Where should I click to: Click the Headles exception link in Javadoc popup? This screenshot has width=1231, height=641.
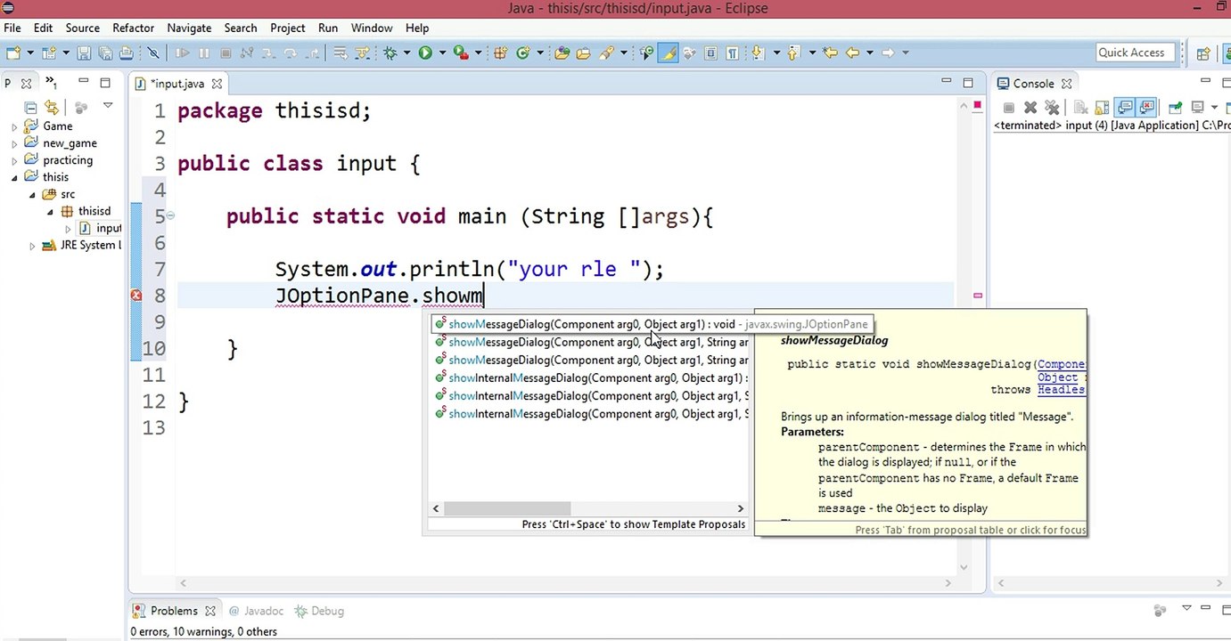(1061, 390)
